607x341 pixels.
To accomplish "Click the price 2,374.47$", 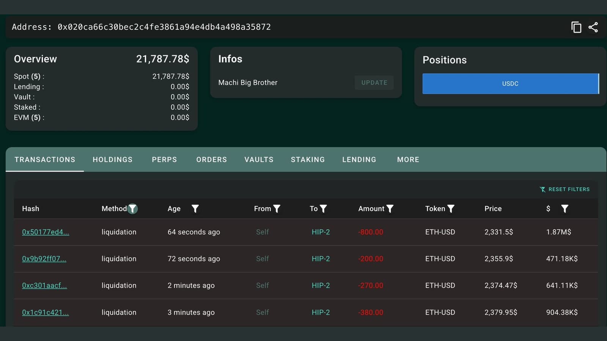I will [501, 285].
